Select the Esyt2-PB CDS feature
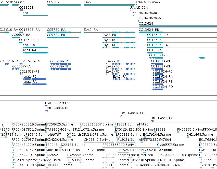Screen dimensions: 217x169 click(x=120, y=64)
